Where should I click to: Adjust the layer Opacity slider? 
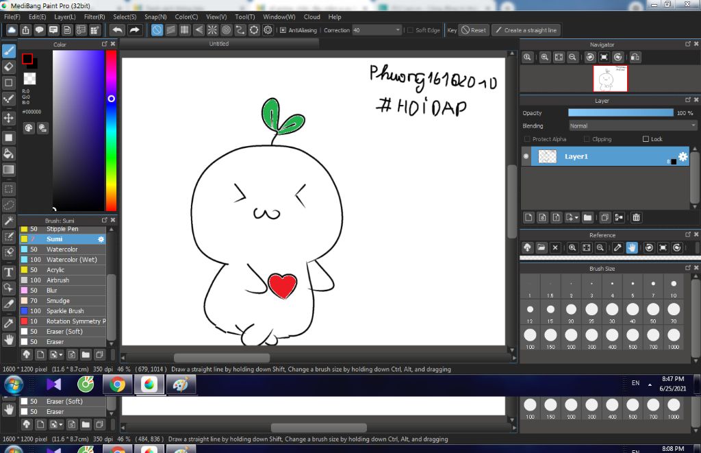620,113
